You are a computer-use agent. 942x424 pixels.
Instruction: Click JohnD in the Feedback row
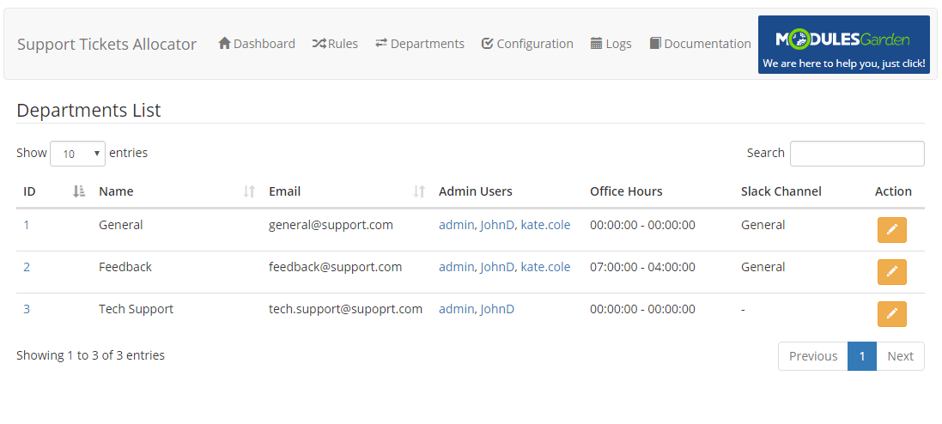(x=497, y=267)
